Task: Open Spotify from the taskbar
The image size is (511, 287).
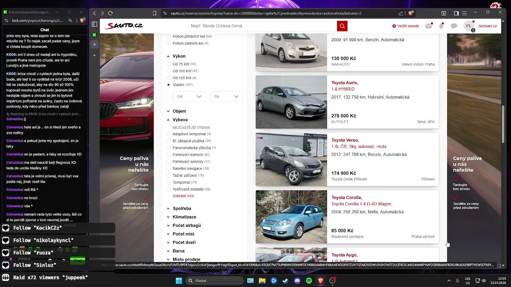Action: pyautogui.click(x=309, y=281)
